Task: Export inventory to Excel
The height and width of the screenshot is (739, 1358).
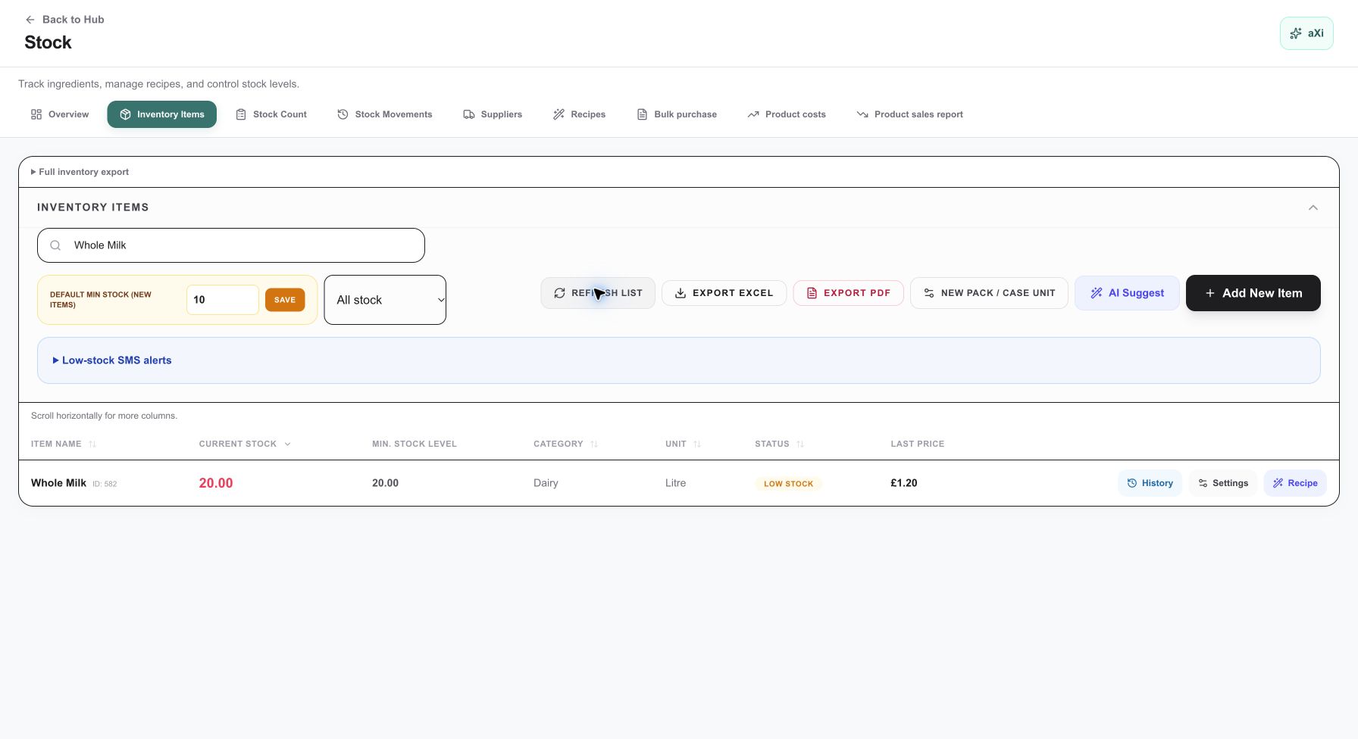Action: pyautogui.click(x=724, y=293)
